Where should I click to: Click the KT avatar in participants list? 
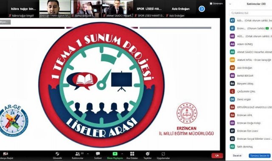tap(232, 20)
